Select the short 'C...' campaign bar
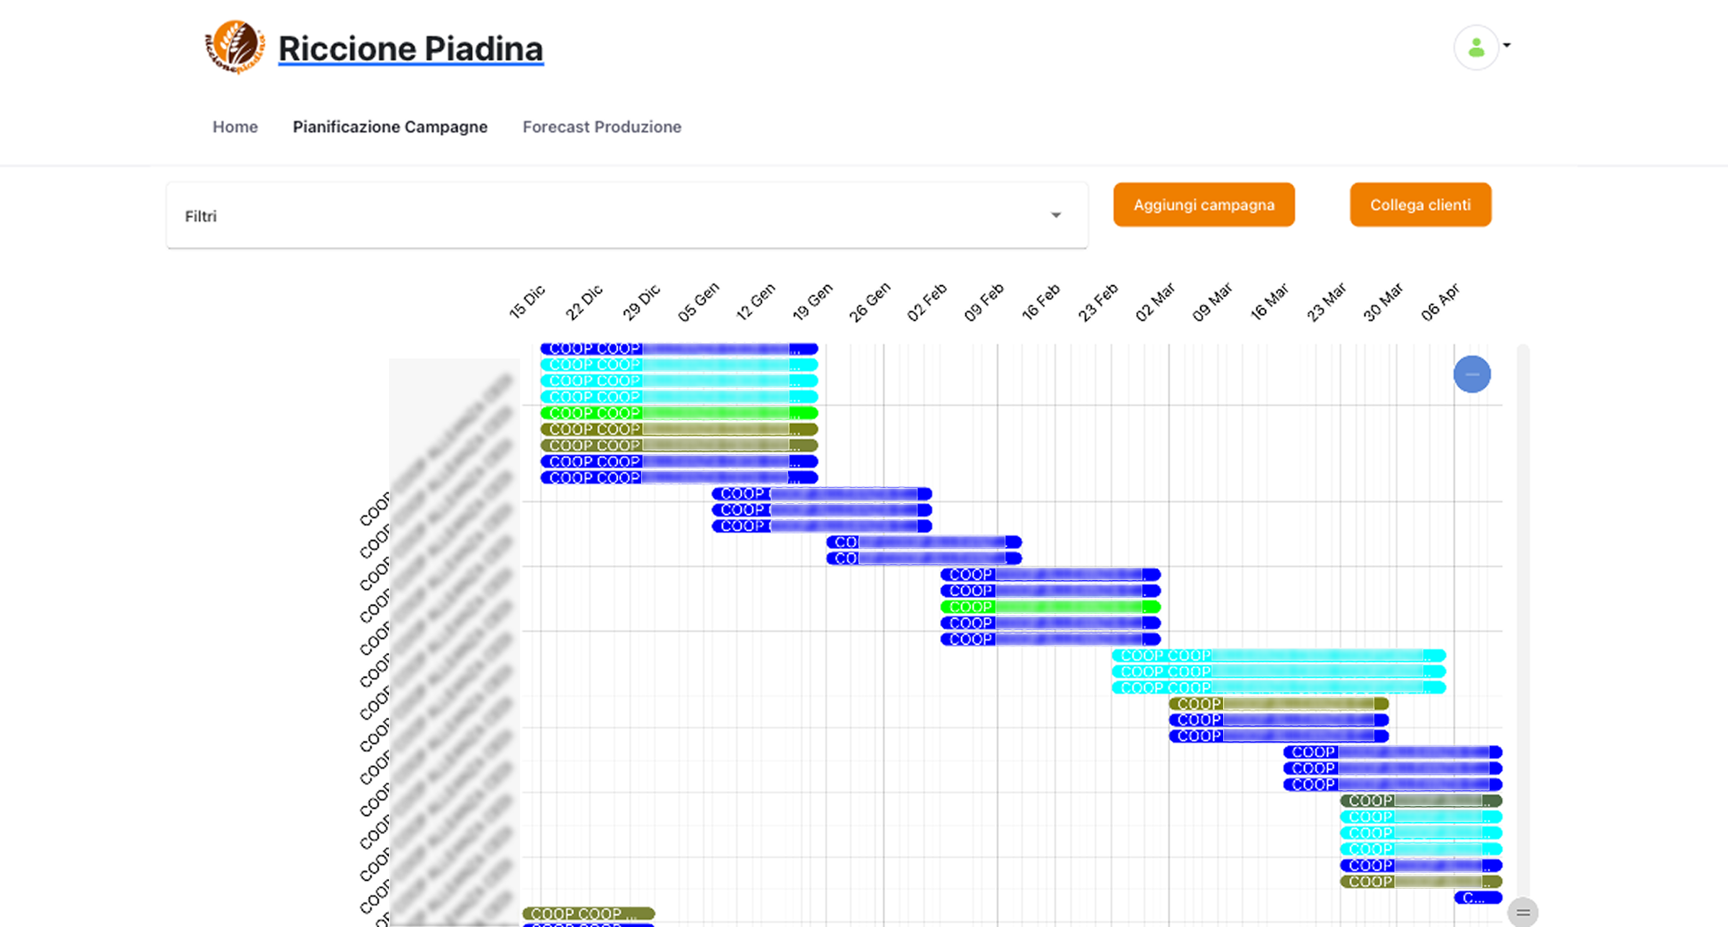1728x927 pixels. (1477, 897)
